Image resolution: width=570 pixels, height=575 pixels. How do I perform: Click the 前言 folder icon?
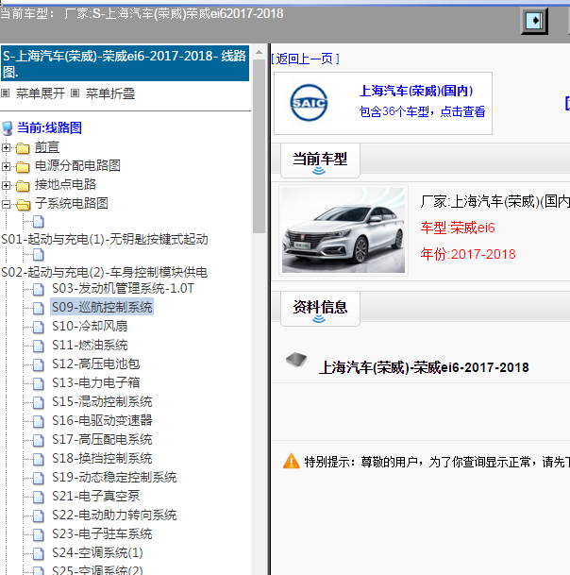tap(23, 148)
